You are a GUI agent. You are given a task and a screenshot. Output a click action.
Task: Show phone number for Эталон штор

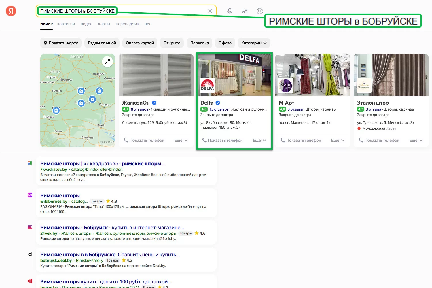click(379, 140)
